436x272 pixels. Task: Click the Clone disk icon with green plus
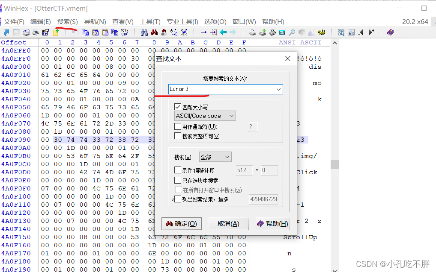[x=263, y=32]
